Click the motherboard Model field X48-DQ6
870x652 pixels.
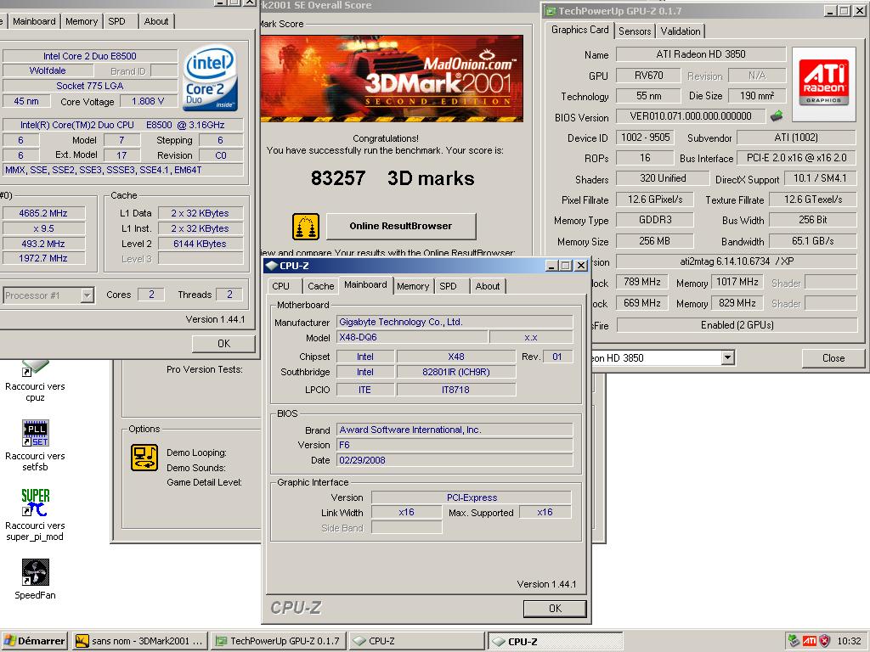412,337
